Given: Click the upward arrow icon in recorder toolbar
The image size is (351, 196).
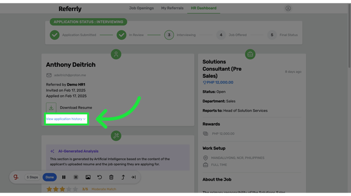Looking at the screenshot, I should coord(123,177).
